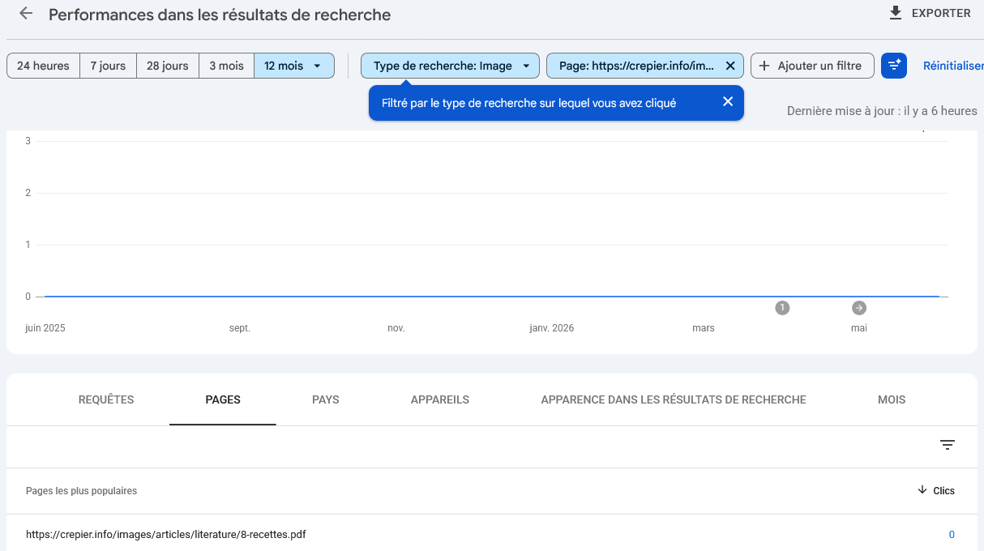Switch to the Appareils tab
This screenshot has height=551, width=984.
click(x=440, y=399)
